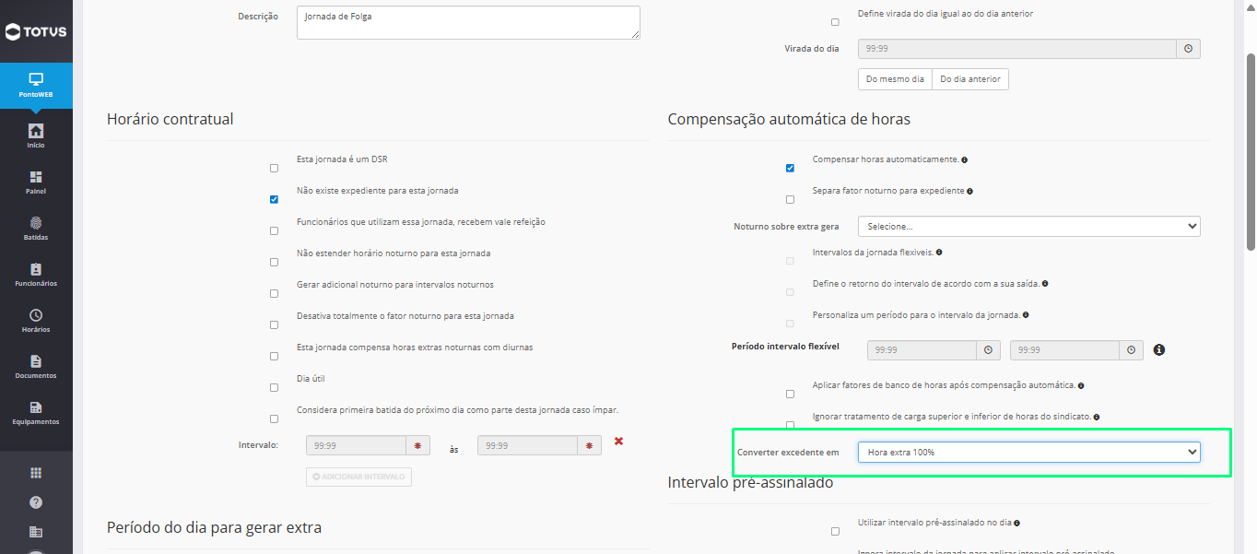Check Define virada do dia igual ao anterior
1257x554 pixels.
pyautogui.click(x=835, y=22)
